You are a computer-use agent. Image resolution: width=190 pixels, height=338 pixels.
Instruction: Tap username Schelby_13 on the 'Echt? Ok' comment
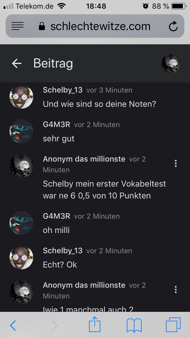63,251
